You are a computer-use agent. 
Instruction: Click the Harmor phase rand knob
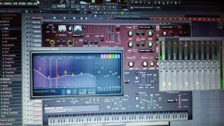click(54, 28)
